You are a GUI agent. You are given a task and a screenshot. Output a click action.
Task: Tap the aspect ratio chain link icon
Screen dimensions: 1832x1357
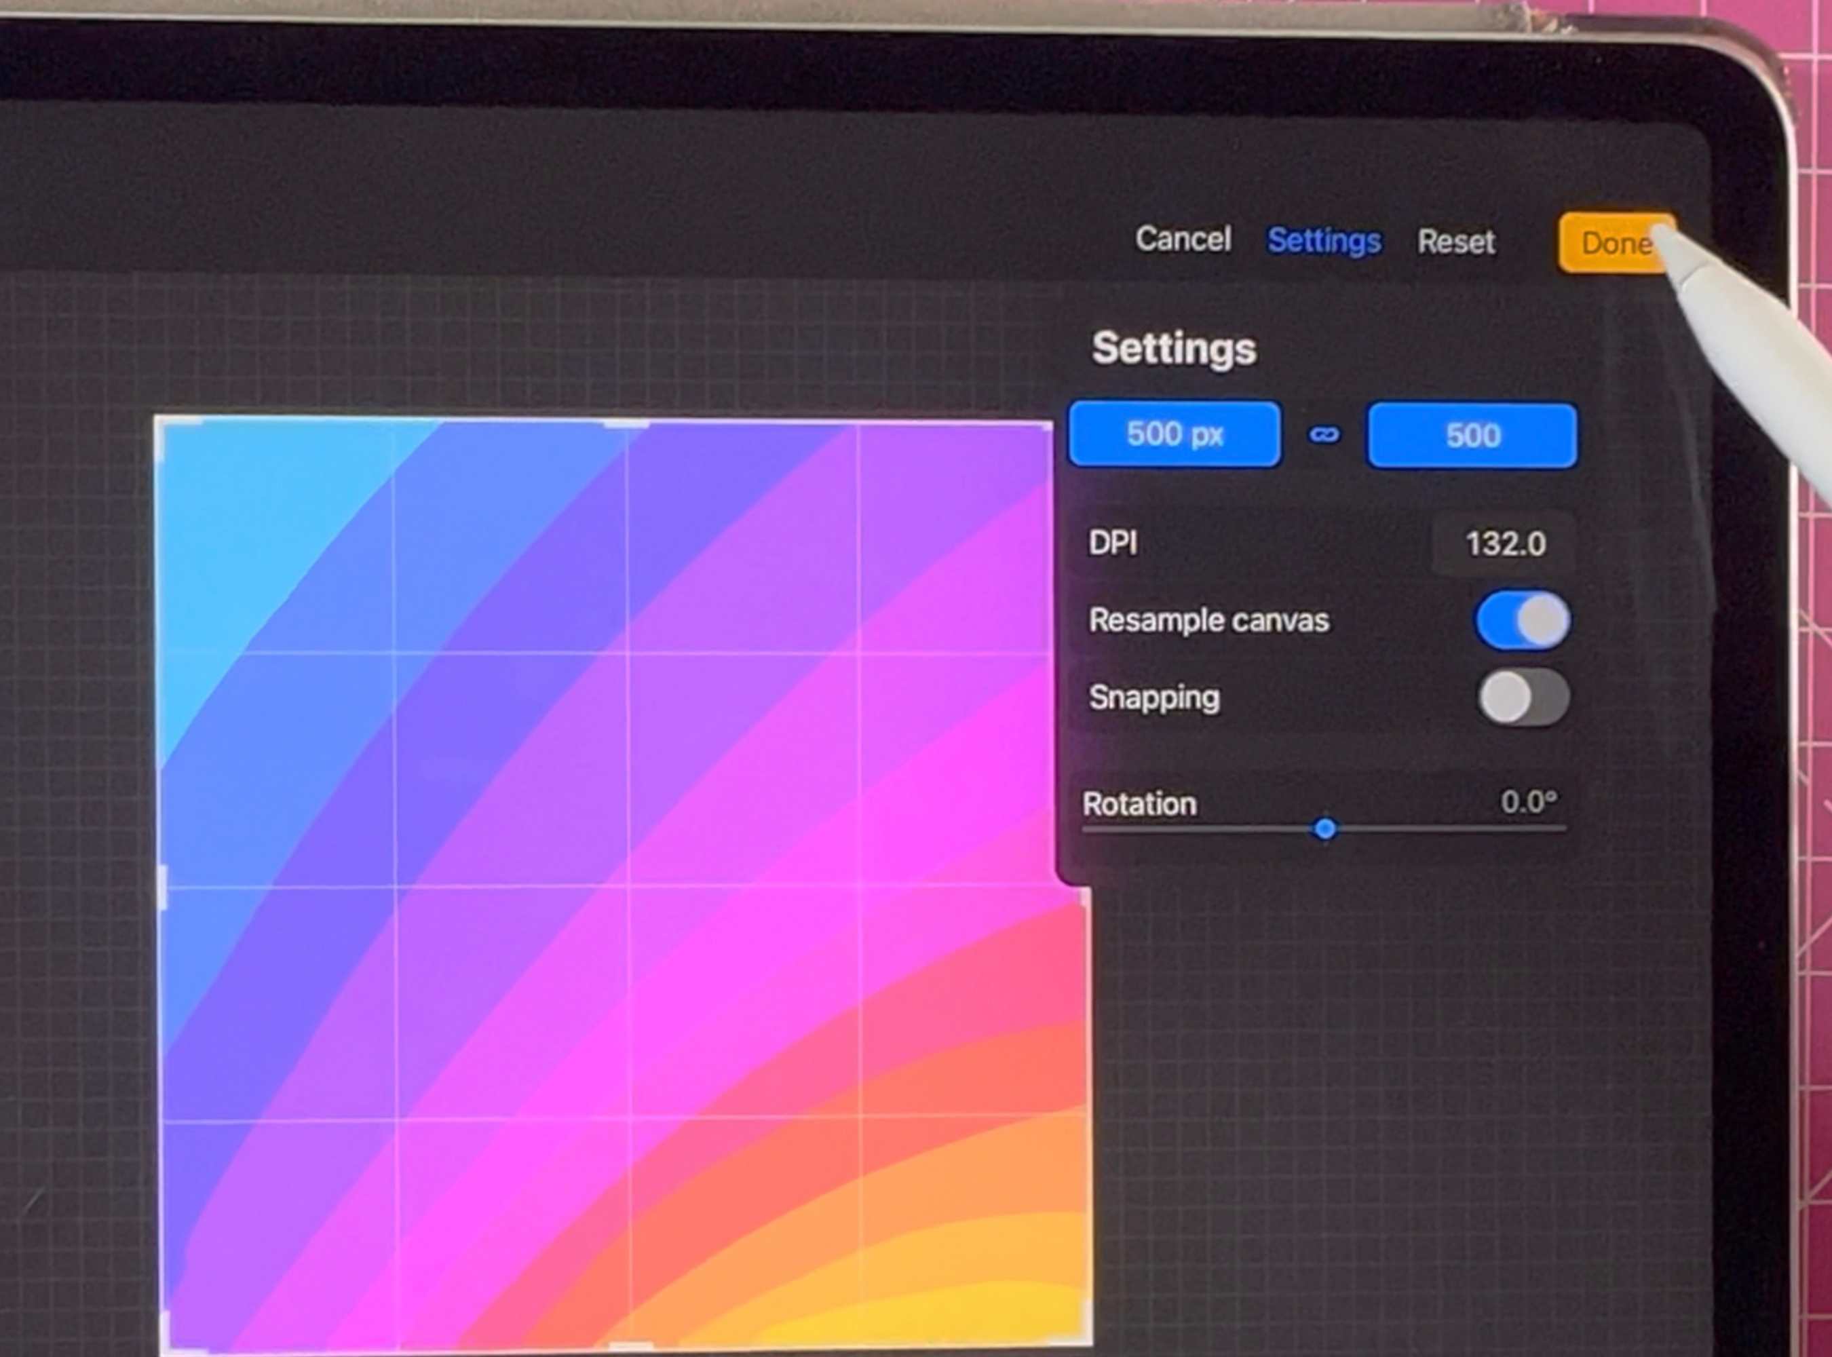pyautogui.click(x=1324, y=434)
